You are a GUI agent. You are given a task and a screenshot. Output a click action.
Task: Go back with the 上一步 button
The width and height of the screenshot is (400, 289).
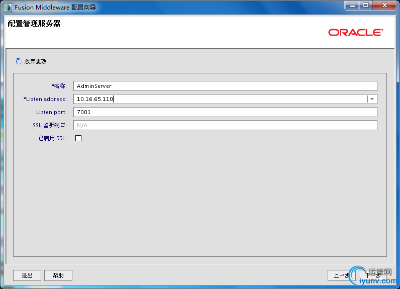(341, 275)
